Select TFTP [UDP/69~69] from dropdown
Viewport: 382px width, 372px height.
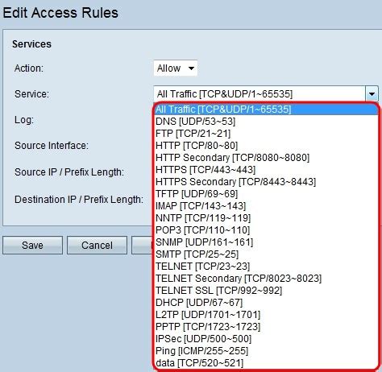click(x=267, y=194)
